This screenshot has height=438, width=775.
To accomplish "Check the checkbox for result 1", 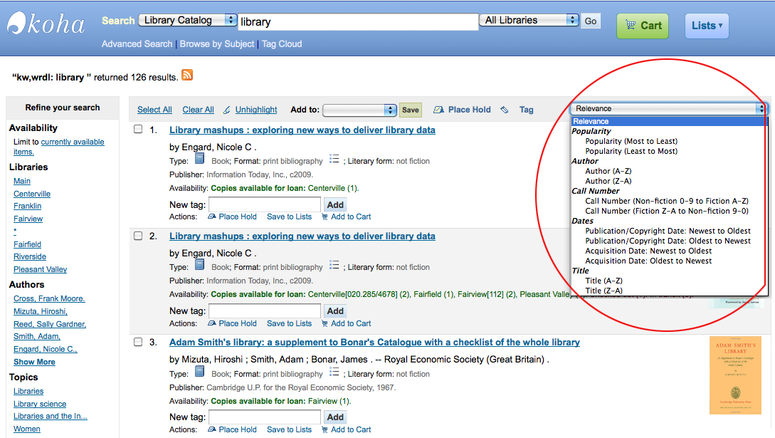I will 138,129.
